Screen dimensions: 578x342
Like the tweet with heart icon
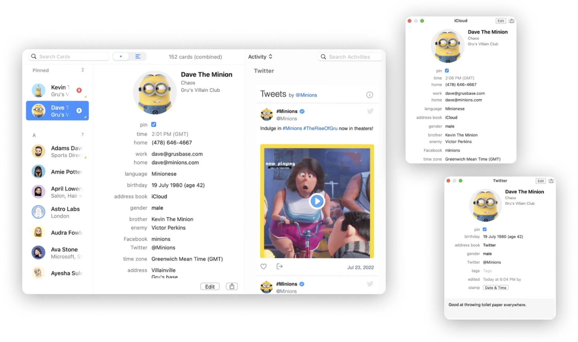point(263,266)
